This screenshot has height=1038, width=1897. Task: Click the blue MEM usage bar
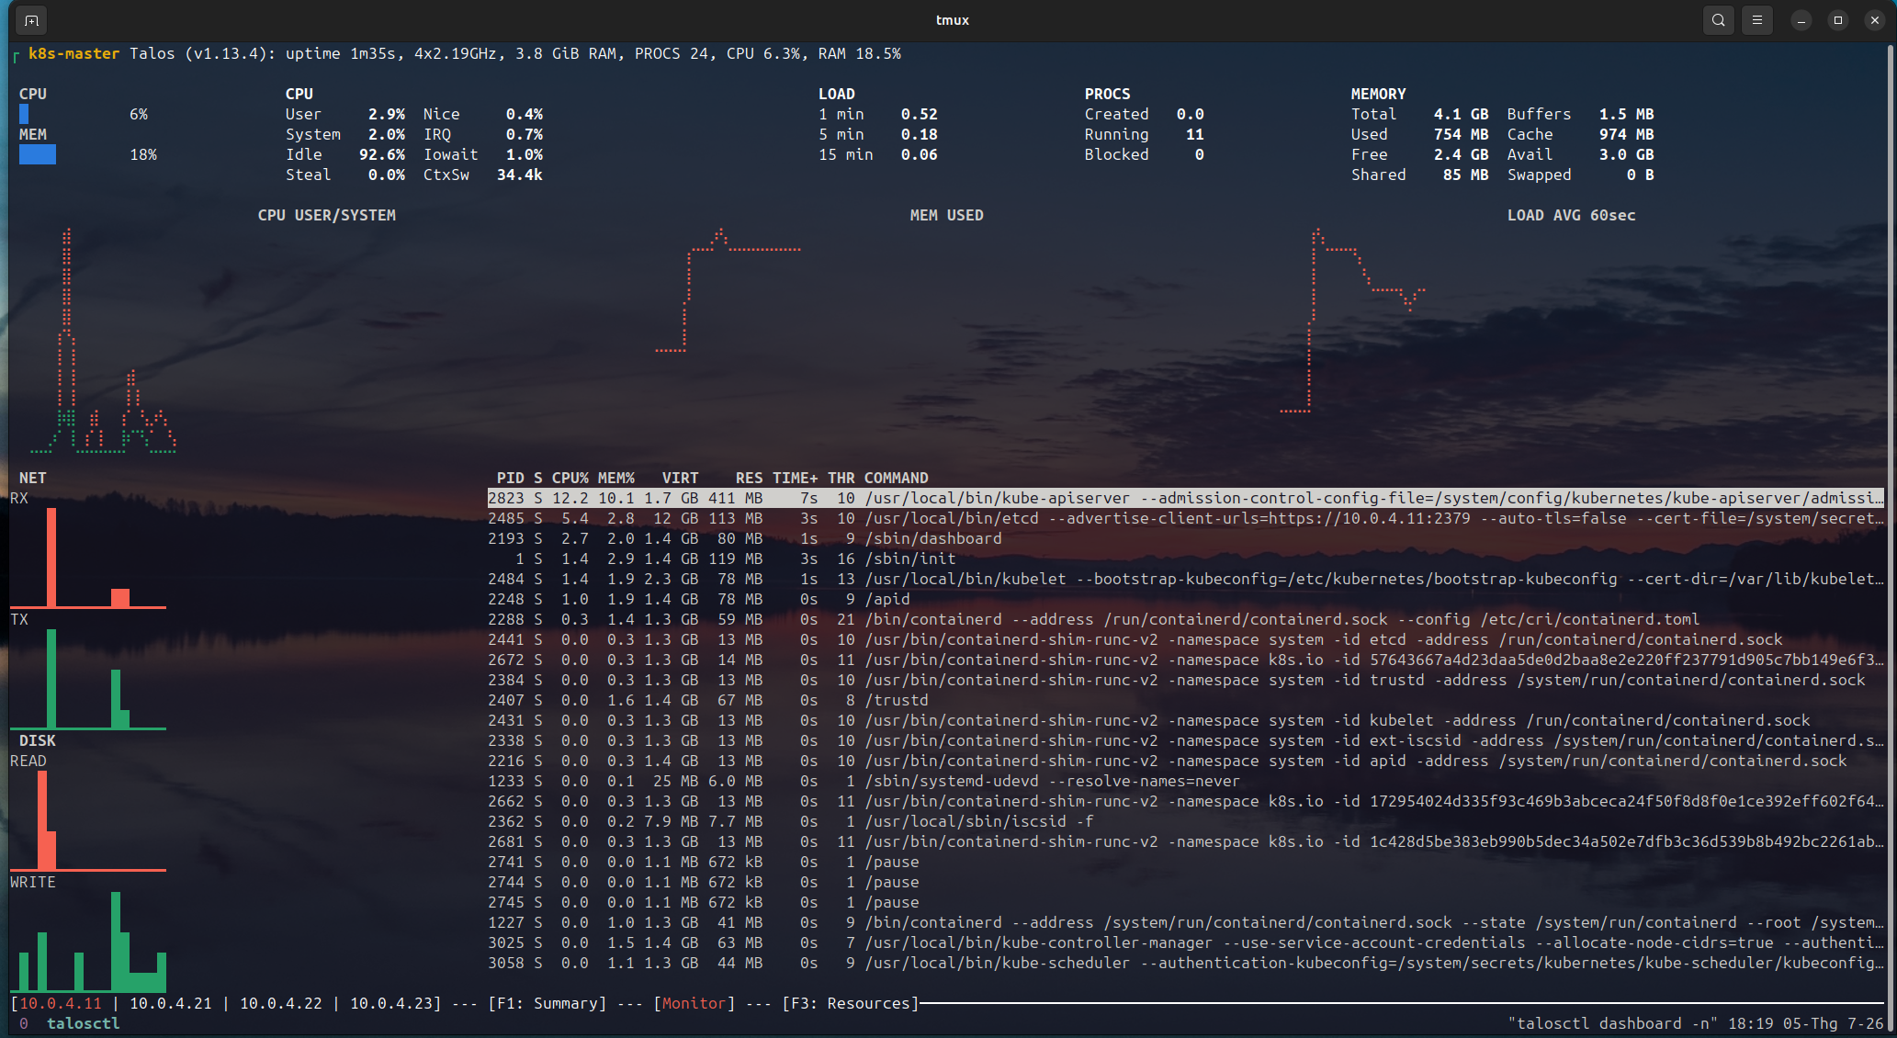[x=38, y=154]
